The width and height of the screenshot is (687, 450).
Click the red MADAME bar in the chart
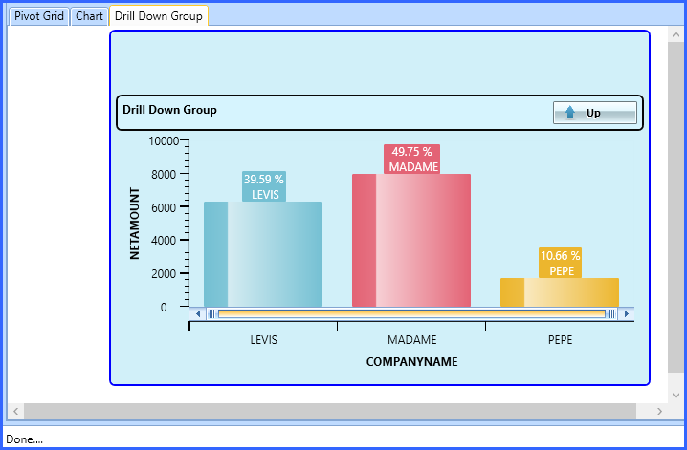pyautogui.click(x=411, y=241)
